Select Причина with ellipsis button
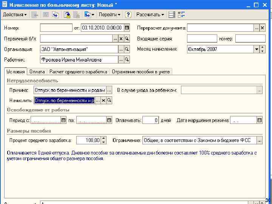This screenshot has width=272, height=204. pos(109,90)
